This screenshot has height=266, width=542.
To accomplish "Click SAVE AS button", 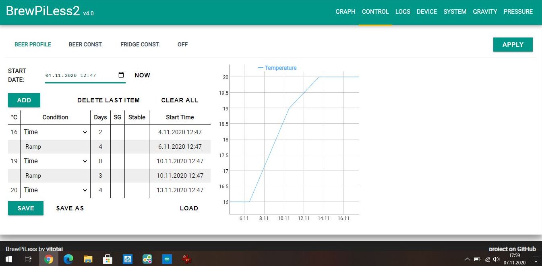I will (x=70, y=208).
